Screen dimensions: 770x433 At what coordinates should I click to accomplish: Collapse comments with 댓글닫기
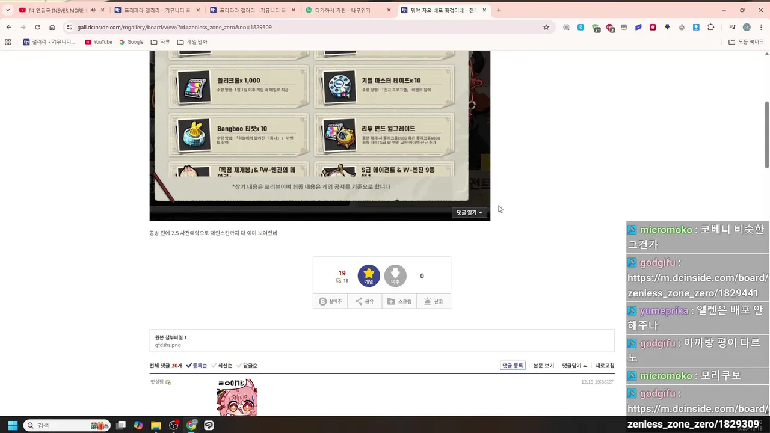(x=574, y=366)
